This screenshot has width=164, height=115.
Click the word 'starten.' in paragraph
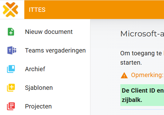coord(131,62)
